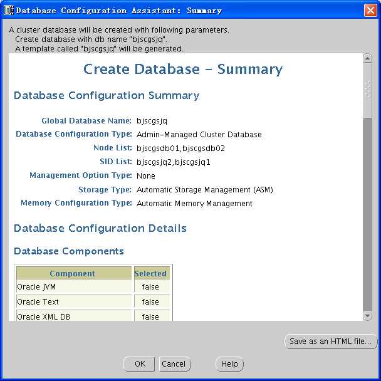Open Help for the summary dialog
381x381 pixels.
click(x=229, y=363)
